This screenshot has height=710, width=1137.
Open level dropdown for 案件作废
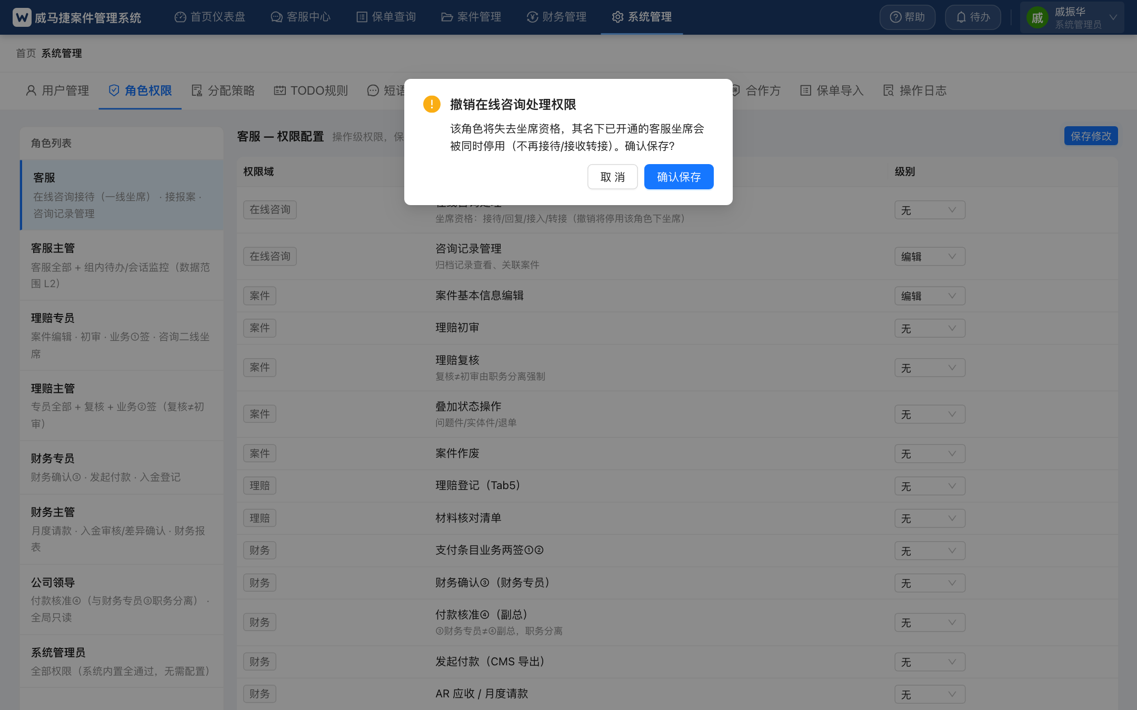coord(930,454)
